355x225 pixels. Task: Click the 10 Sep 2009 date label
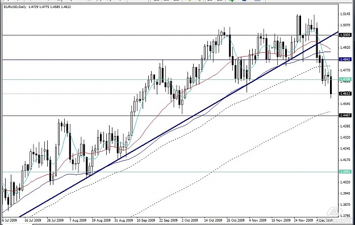(146, 220)
